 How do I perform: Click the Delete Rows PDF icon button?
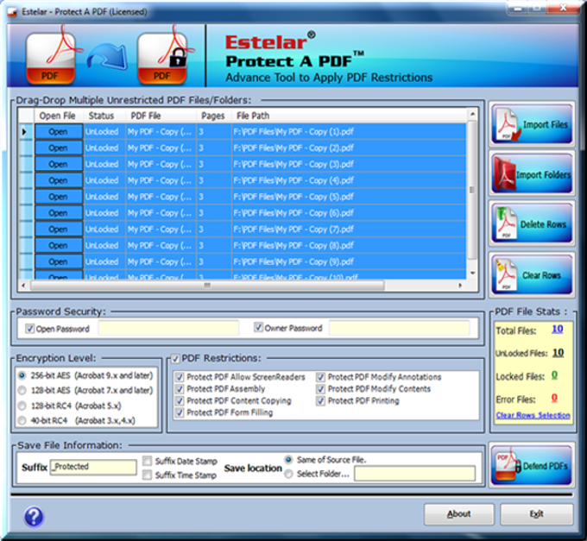pos(532,223)
